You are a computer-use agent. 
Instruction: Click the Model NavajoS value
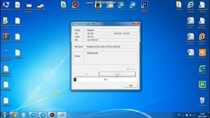pyautogui.click(x=91, y=30)
